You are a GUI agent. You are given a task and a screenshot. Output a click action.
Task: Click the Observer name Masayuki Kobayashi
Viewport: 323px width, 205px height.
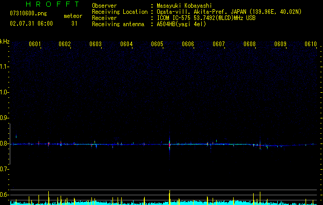click(x=184, y=6)
